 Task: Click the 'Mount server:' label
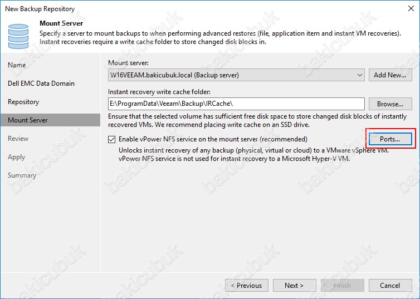click(128, 63)
